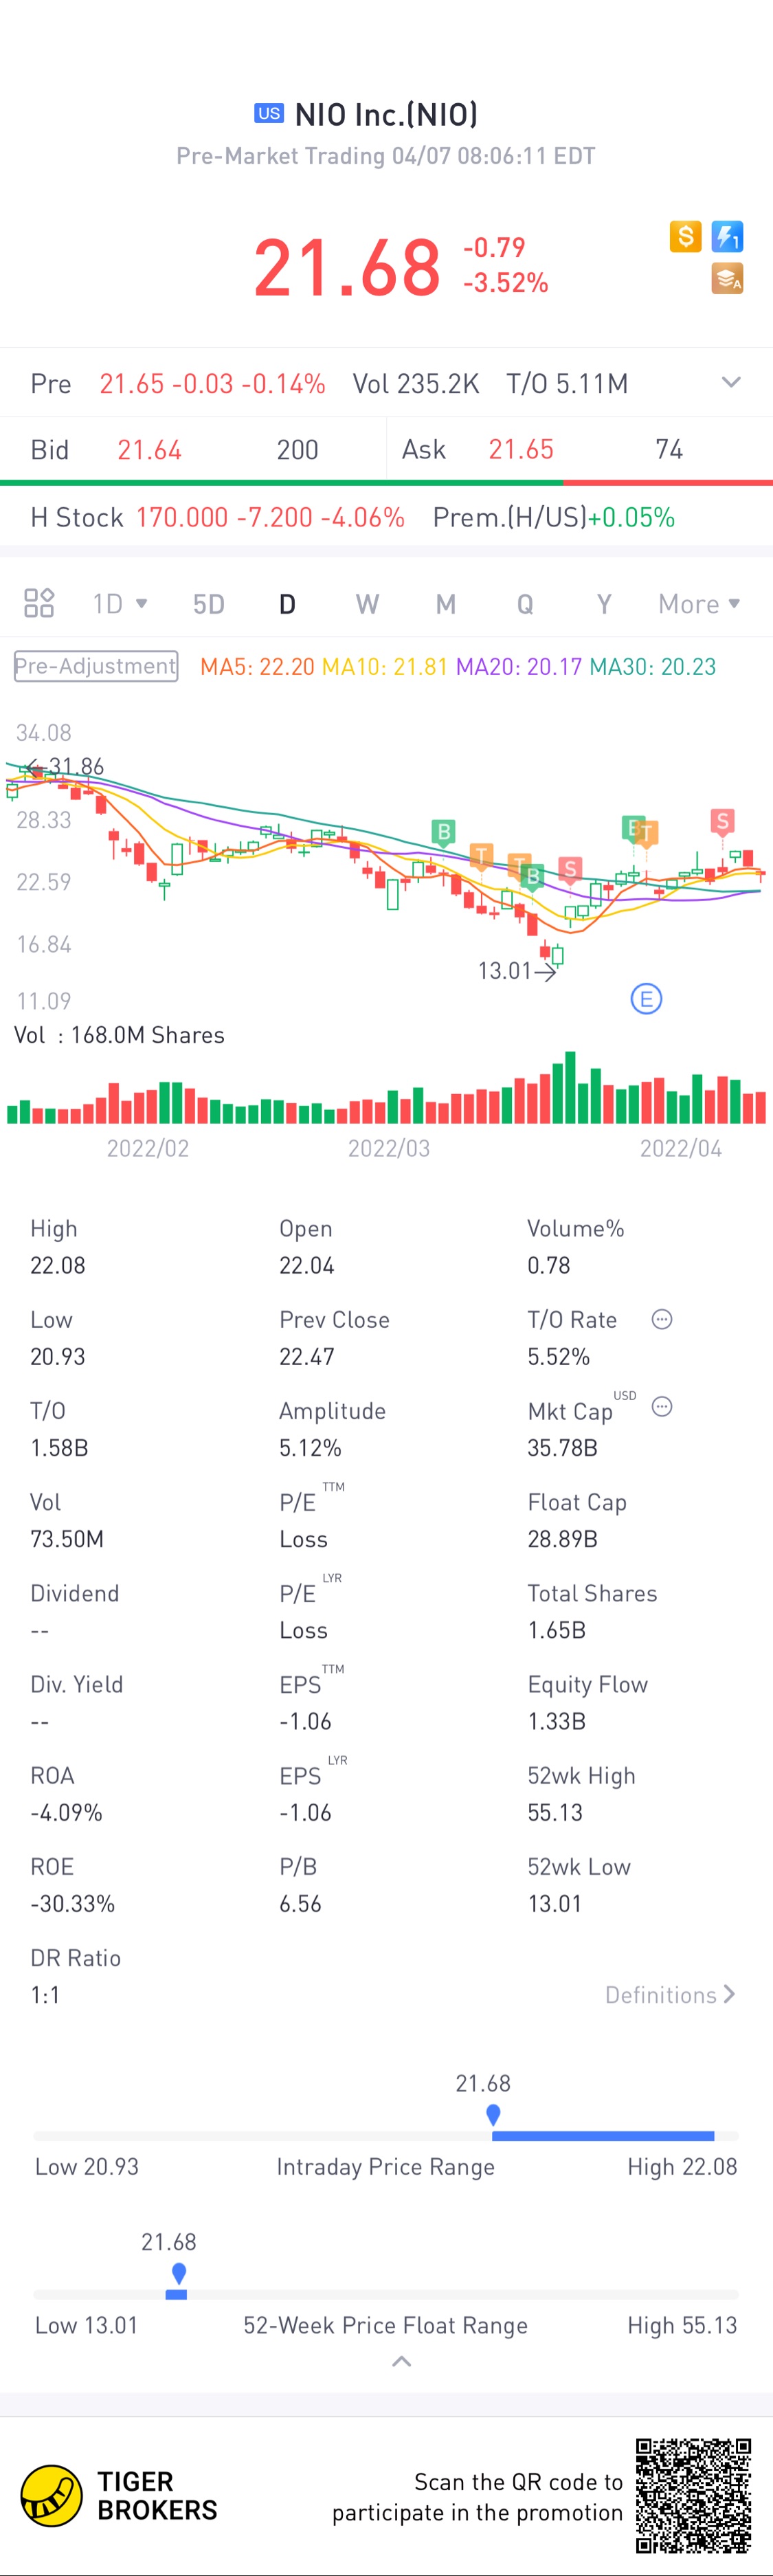Tap the intraday price range marker
This screenshot has height=2576, width=773.
[493, 2115]
